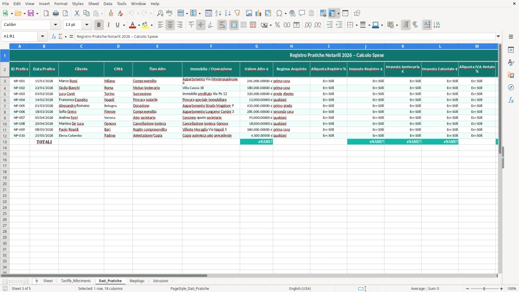Click Delete Decimal Place icon
The width and height of the screenshot is (519, 292).
pyautogui.click(x=318, y=25)
